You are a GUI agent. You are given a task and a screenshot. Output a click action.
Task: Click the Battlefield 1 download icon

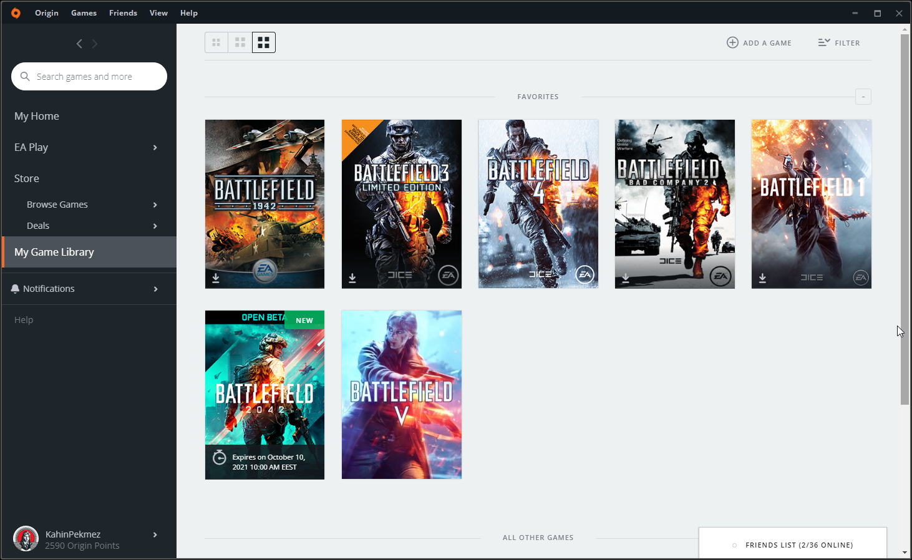pos(762,278)
